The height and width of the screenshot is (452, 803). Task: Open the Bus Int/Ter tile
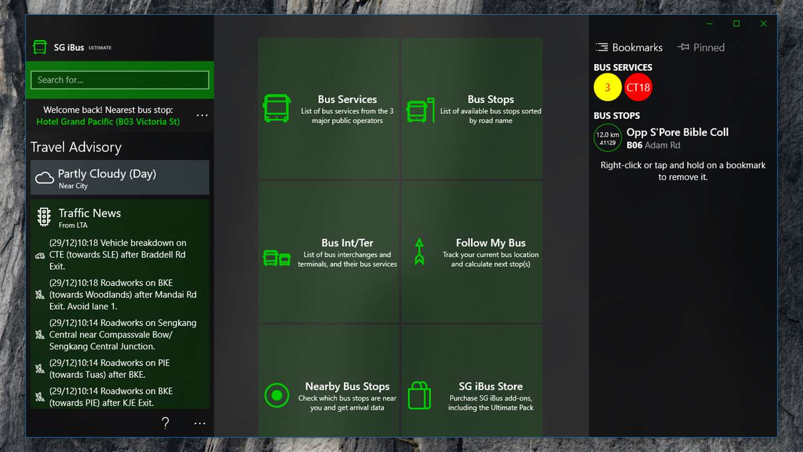(x=328, y=252)
